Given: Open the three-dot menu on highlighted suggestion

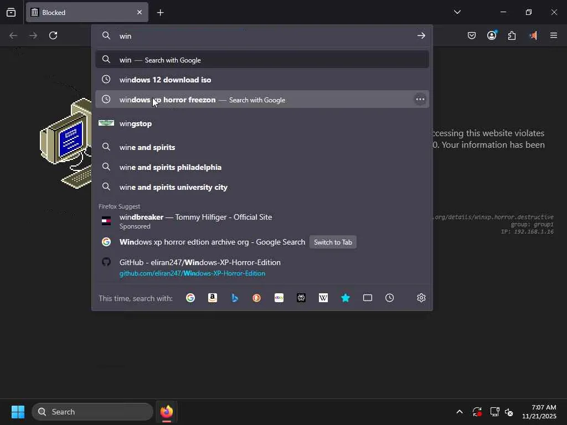Looking at the screenshot, I should [x=420, y=100].
